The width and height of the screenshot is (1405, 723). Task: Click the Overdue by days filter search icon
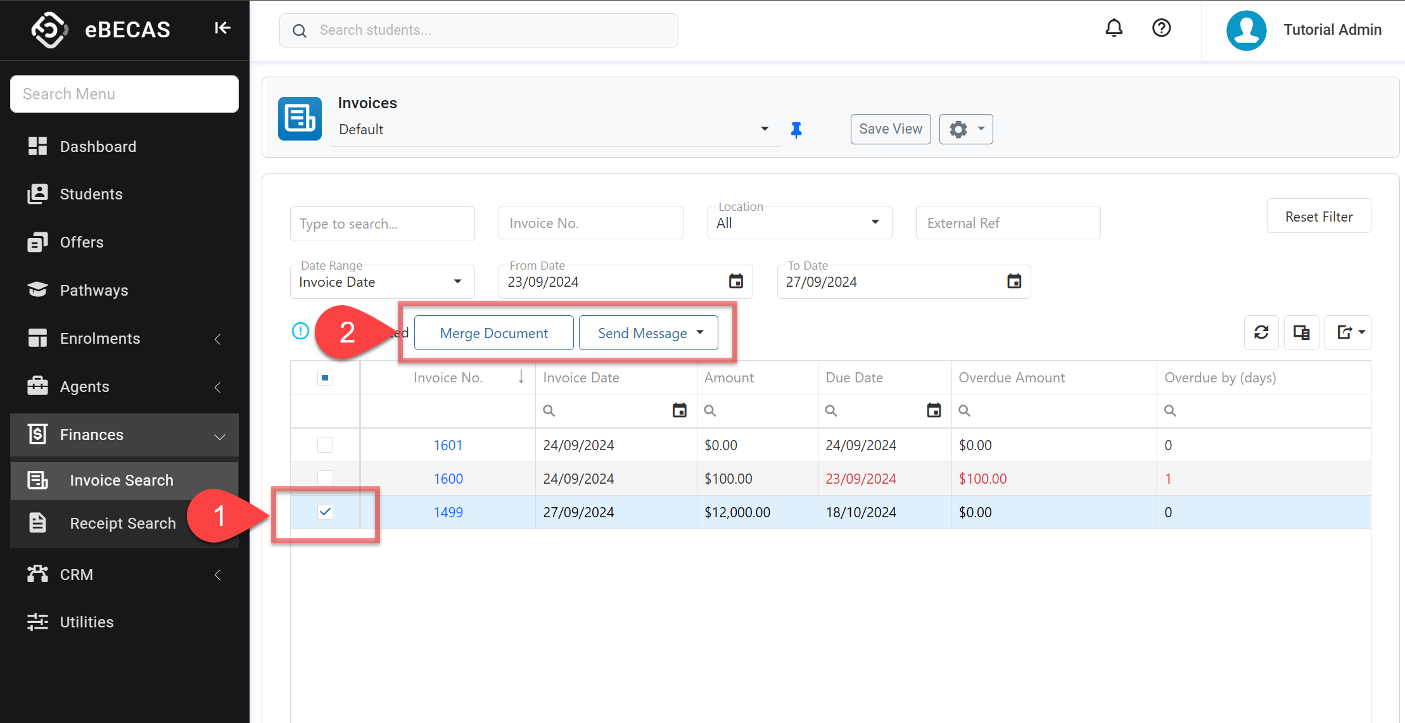[x=1170, y=411]
